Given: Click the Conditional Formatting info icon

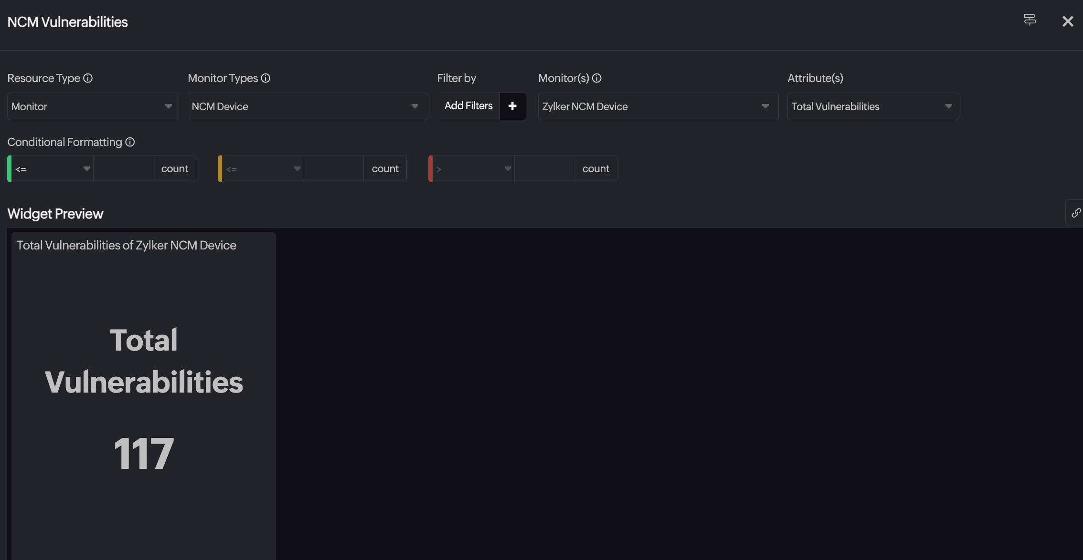Looking at the screenshot, I should (x=130, y=142).
